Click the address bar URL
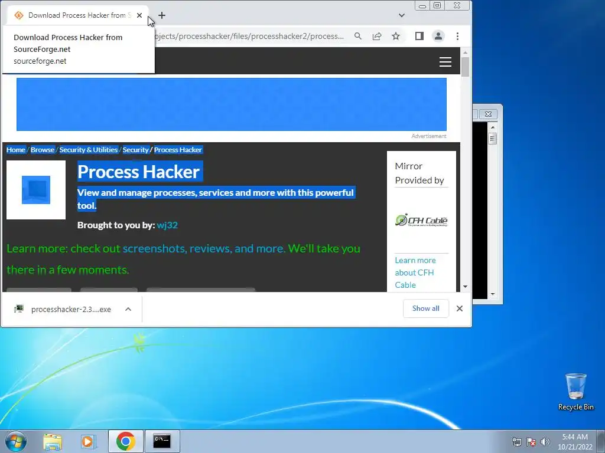 (249, 36)
